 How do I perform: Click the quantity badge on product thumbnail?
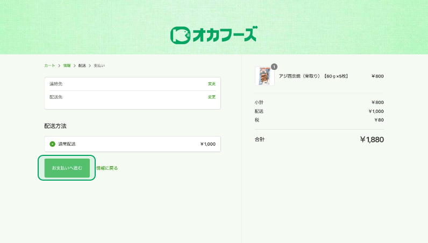point(274,67)
